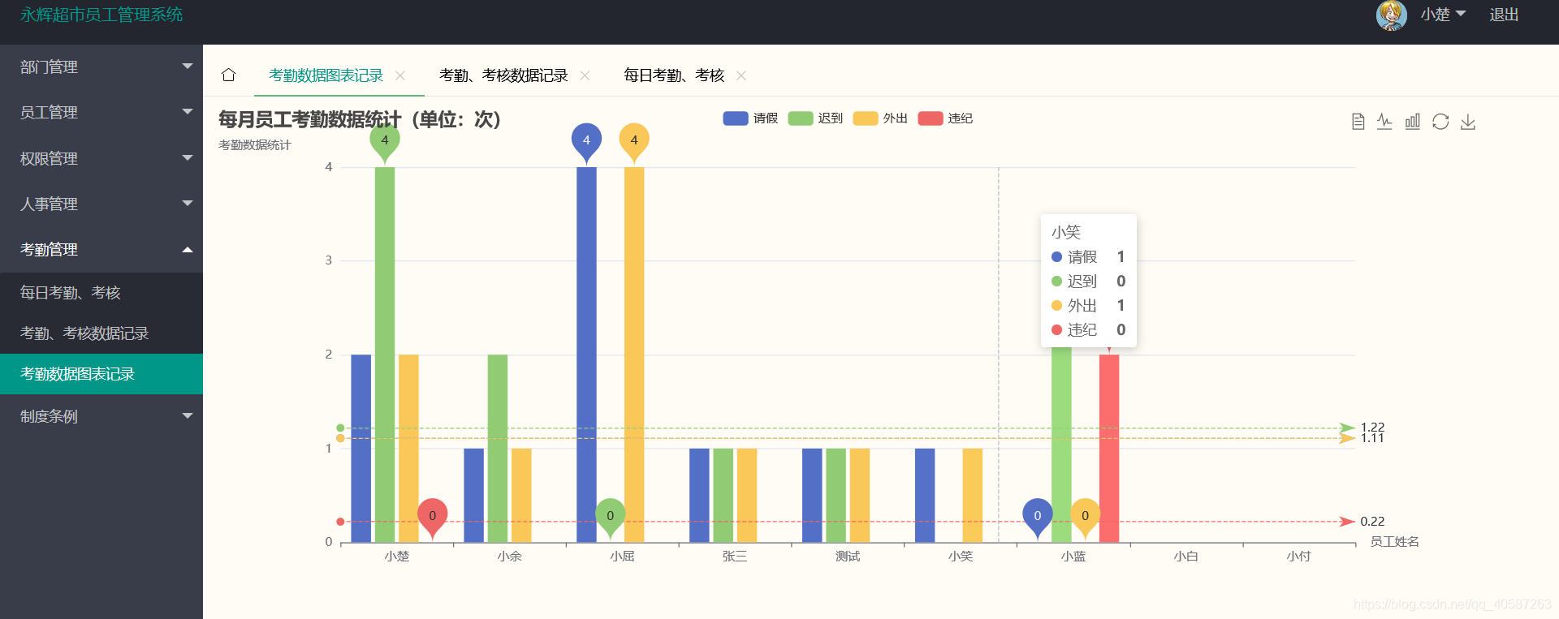Download chart as image icon
This screenshot has height=619, width=1559.
click(1468, 122)
